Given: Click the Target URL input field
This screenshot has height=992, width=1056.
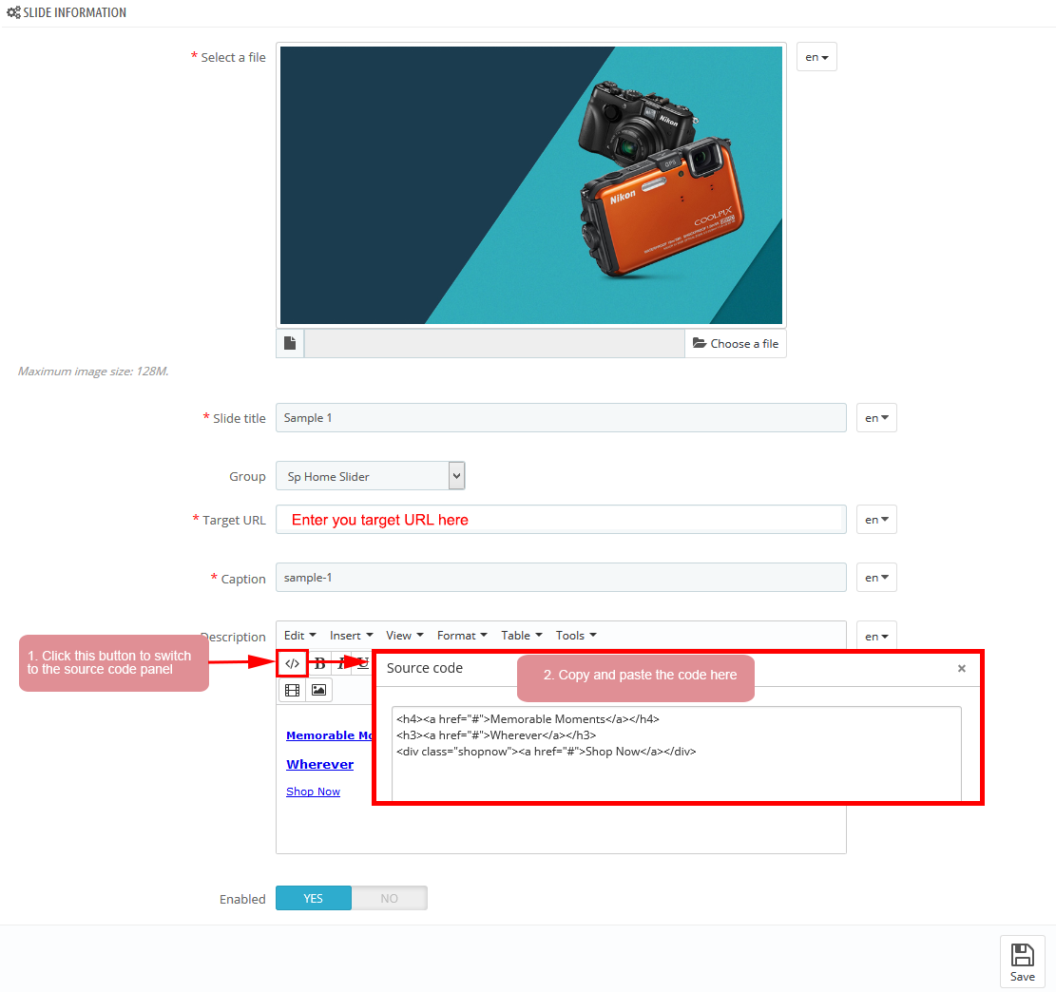Looking at the screenshot, I should [561, 520].
